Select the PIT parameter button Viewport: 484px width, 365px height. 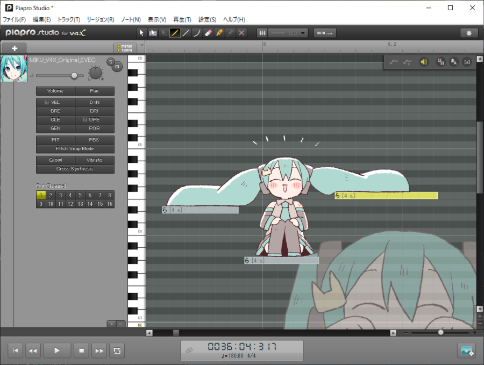[55, 140]
